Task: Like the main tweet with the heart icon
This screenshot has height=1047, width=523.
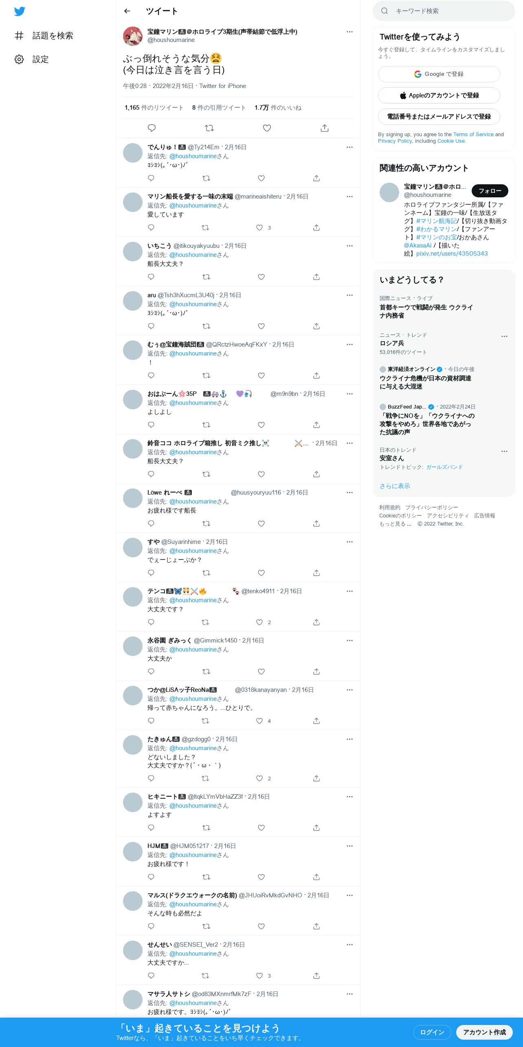Action: tap(267, 128)
